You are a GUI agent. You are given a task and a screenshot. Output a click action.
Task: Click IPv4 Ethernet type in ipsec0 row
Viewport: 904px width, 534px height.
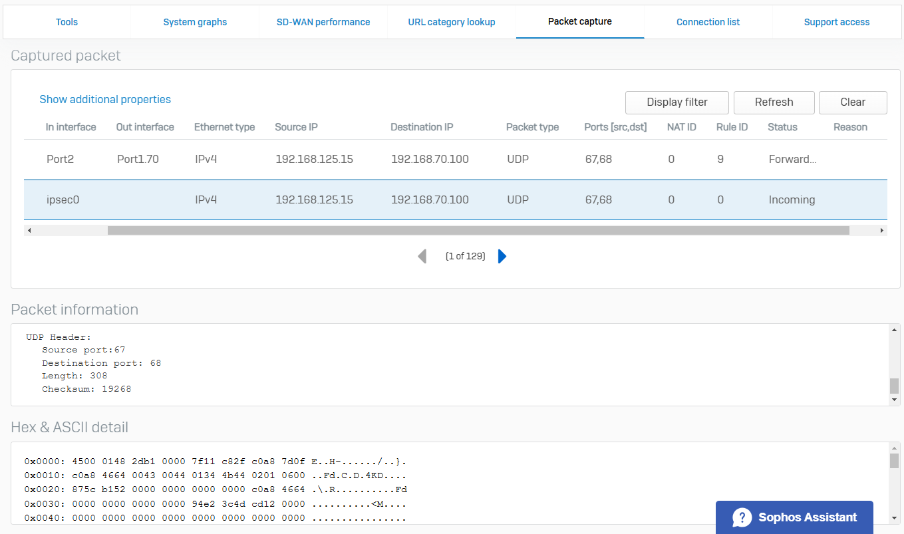pyautogui.click(x=206, y=200)
